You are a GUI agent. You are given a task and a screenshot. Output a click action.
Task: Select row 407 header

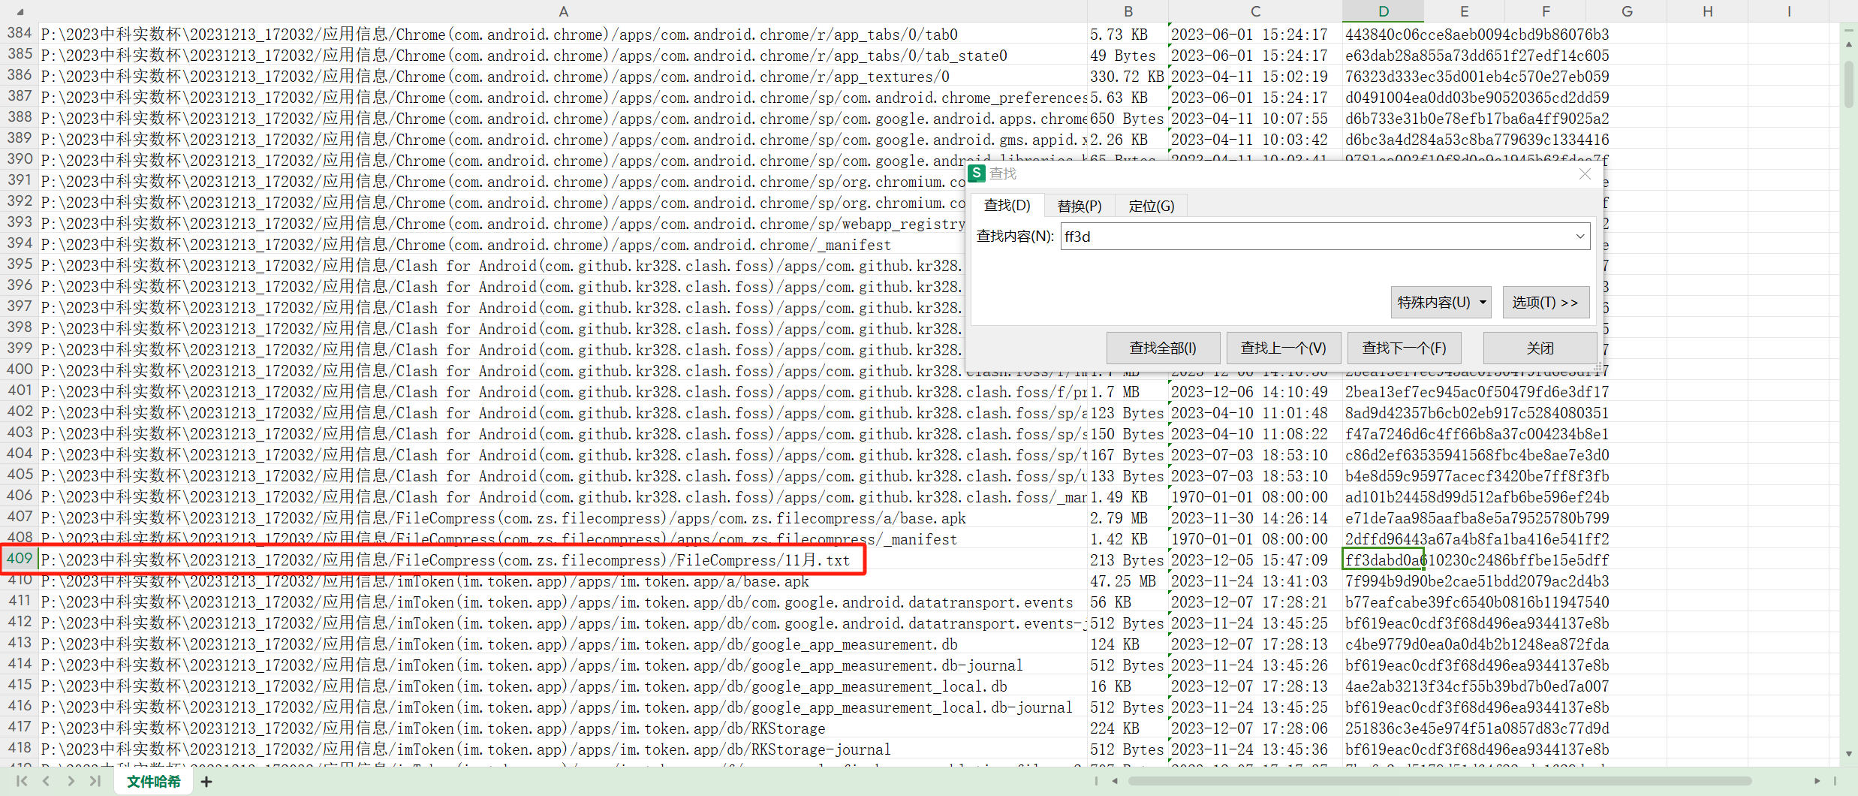tap(20, 517)
